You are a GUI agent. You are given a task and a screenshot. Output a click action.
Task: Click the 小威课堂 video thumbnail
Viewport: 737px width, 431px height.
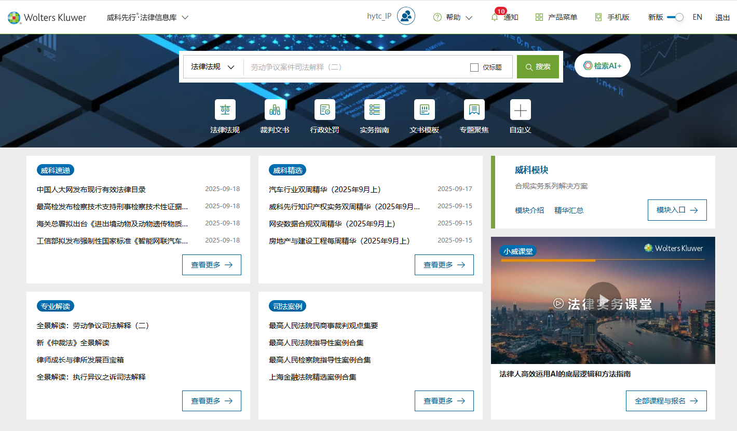[603, 300]
